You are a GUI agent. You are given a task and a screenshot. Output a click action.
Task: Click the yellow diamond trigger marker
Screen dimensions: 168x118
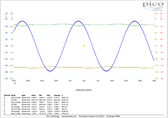click(x=84, y=46)
